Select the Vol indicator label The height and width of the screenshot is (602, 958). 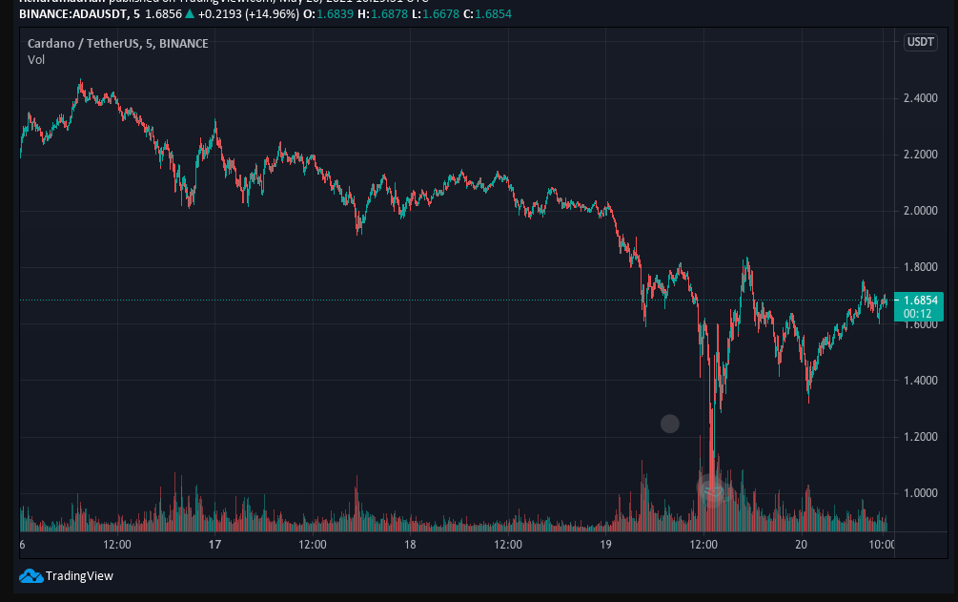36,60
